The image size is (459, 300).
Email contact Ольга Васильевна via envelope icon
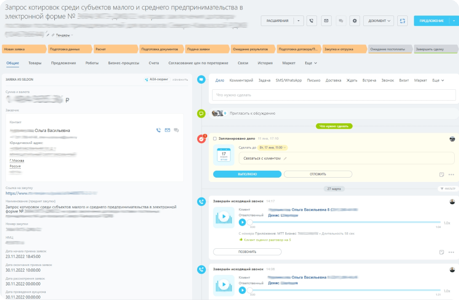pyautogui.click(x=167, y=130)
